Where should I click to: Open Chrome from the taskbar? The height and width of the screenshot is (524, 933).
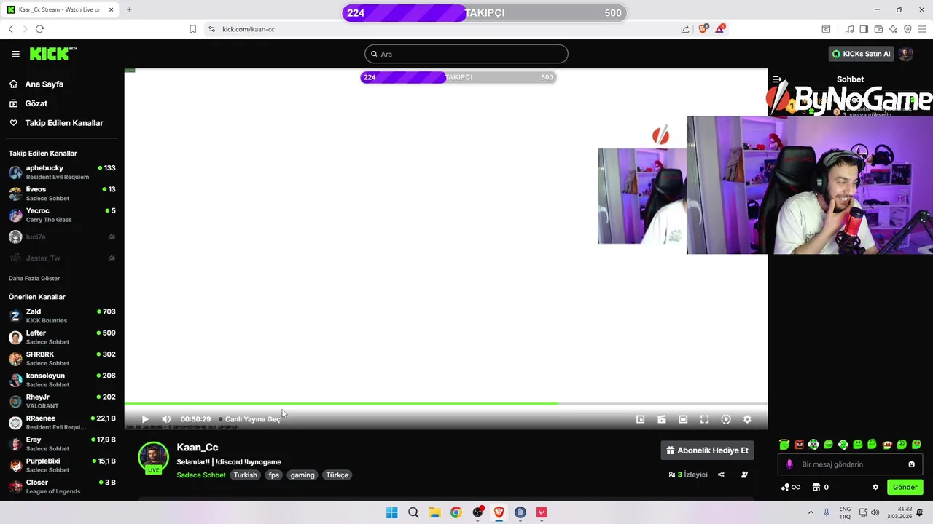456,512
